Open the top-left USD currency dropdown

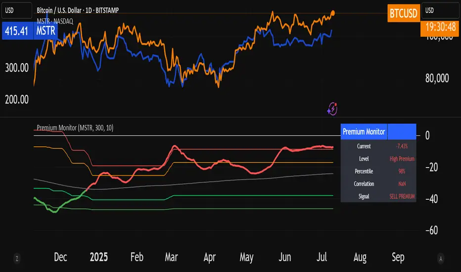click(17, 10)
